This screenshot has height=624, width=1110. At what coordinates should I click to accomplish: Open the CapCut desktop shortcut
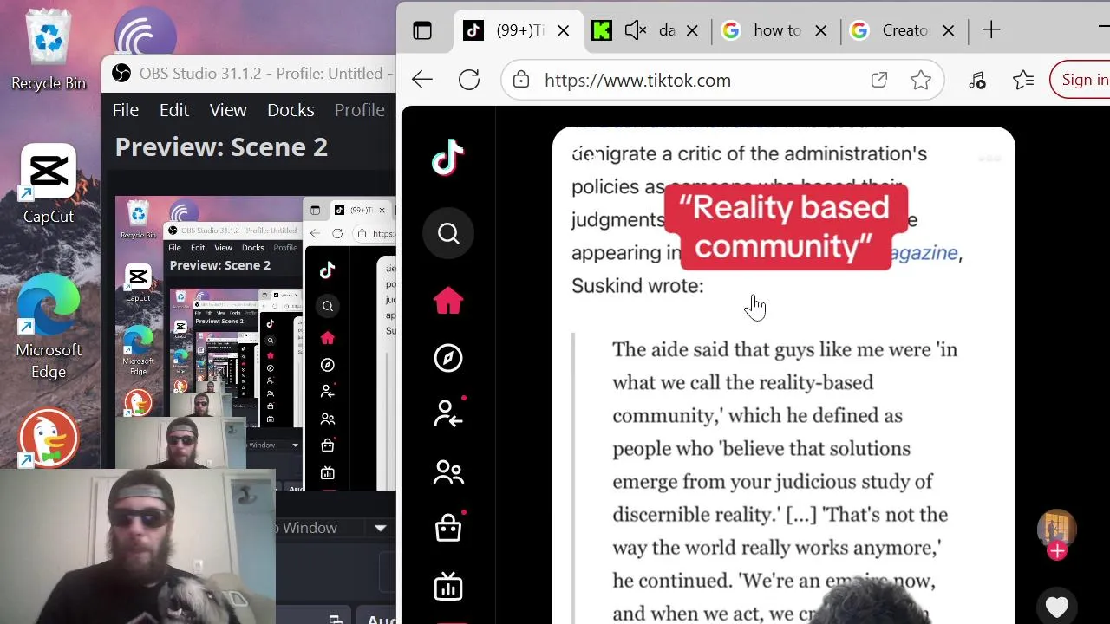(x=49, y=184)
